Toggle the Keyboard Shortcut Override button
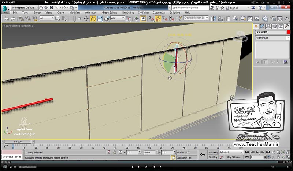The width and height of the screenshot is (293, 171). point(143,19)
